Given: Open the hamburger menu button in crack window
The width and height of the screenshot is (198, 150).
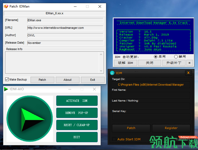Looking at the screenshot, I should click(189, 63).
